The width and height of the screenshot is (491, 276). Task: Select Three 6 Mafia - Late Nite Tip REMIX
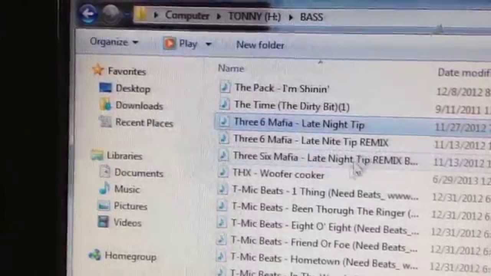pos(311,141)
